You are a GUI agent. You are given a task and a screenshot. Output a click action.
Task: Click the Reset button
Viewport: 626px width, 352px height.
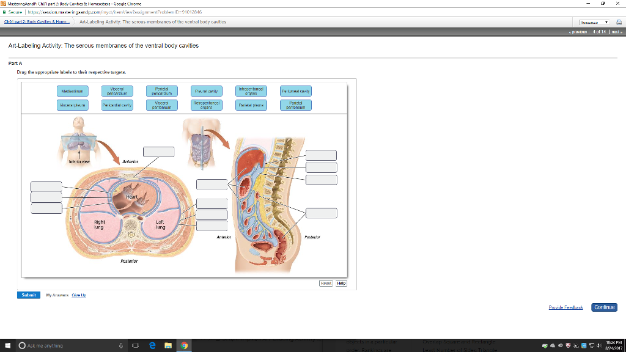coord(326,283)
